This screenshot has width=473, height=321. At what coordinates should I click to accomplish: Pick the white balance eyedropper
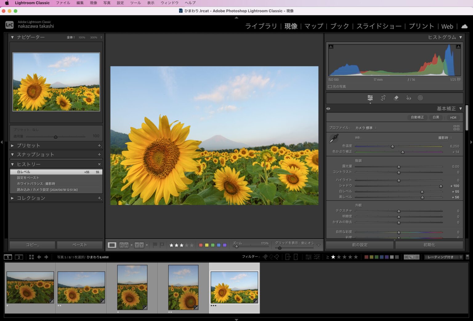click(x=334, y=139)
